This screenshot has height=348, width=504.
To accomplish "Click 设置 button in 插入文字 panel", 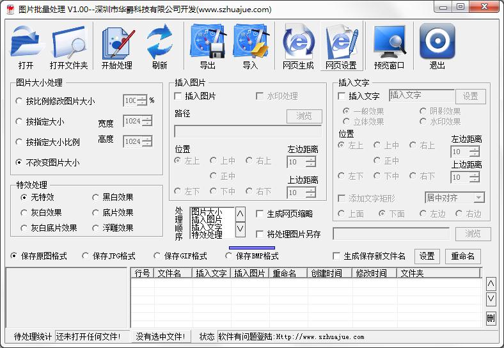I will tap(470, 96).
